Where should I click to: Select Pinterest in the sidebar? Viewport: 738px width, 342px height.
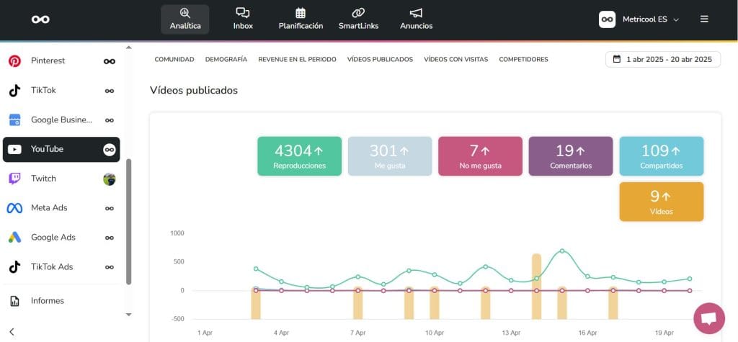[x=48, y=61]
